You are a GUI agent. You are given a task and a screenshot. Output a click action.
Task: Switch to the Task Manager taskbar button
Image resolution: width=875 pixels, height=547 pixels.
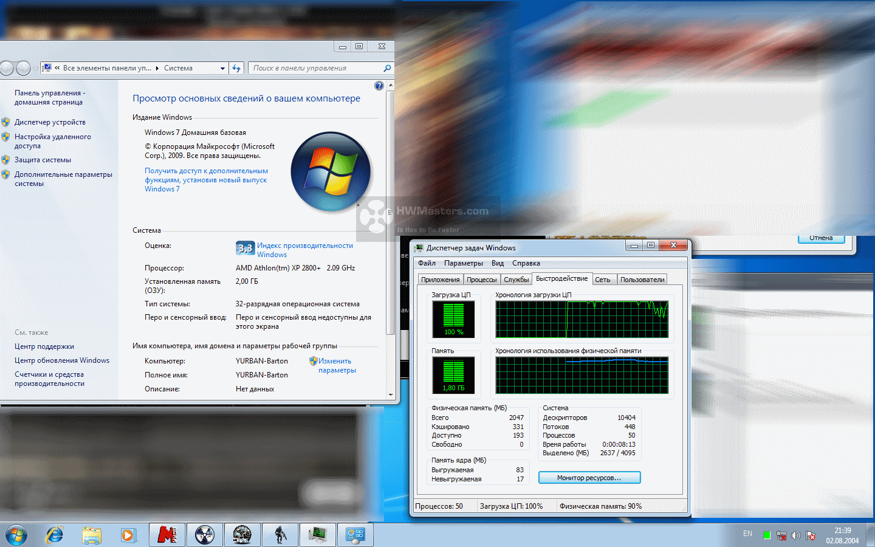(x=318, y=535)
